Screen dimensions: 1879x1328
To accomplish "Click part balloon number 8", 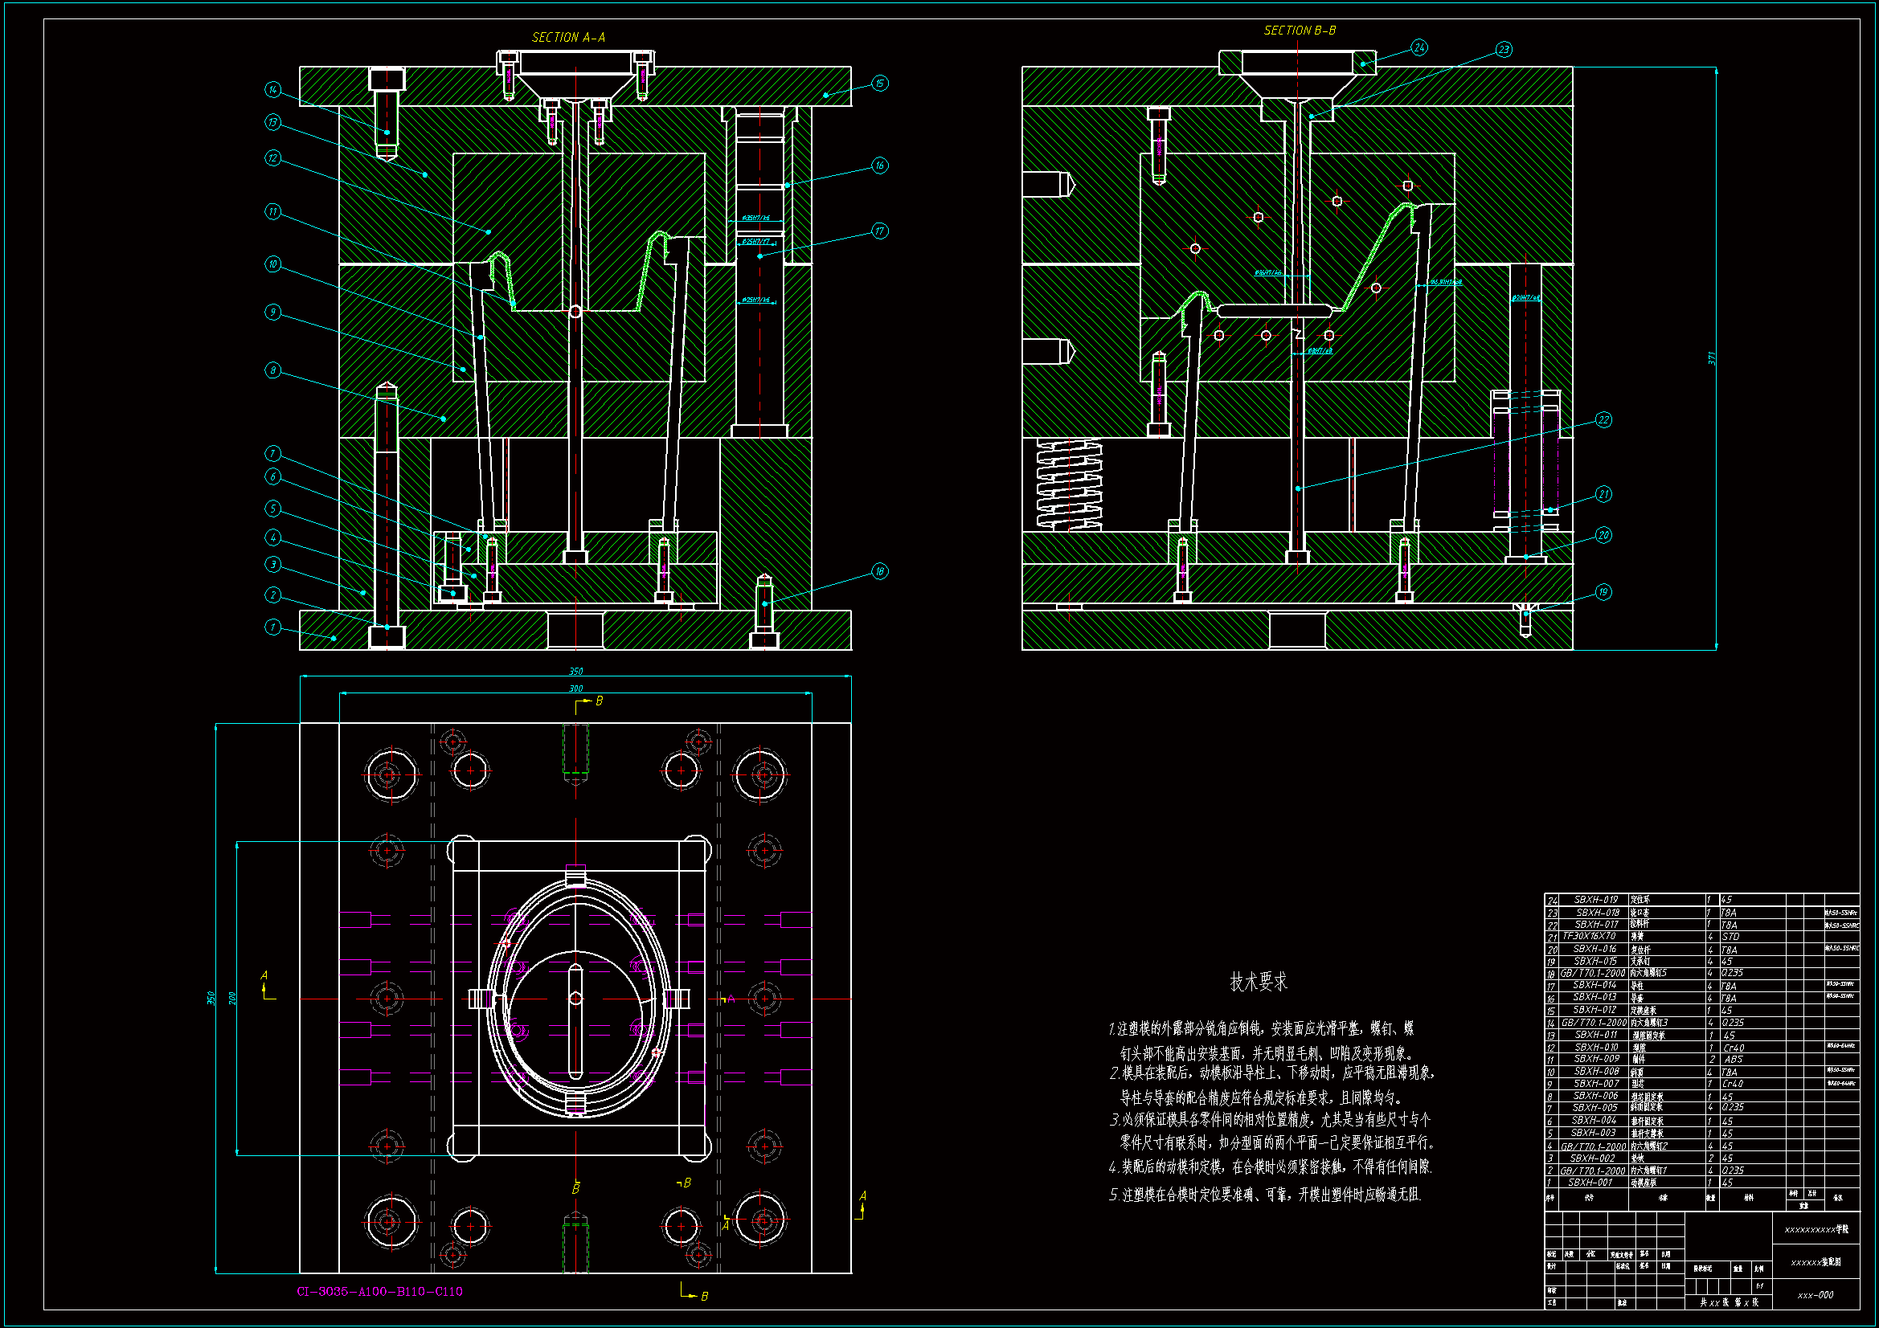I will pyautogui.click(x=273, y=370).
